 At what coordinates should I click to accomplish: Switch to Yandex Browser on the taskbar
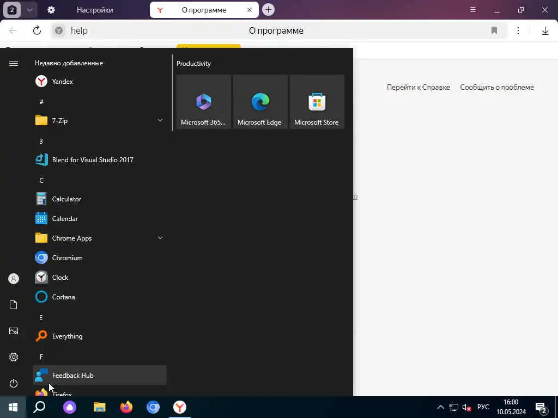pyautogui.click(x=180, y=407)
